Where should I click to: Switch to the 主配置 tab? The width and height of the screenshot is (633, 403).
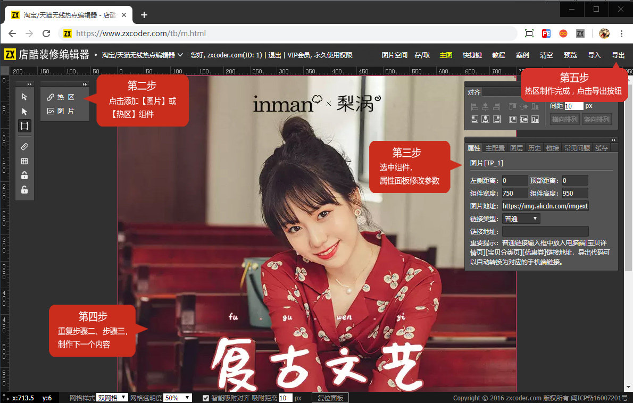point(495,148)
